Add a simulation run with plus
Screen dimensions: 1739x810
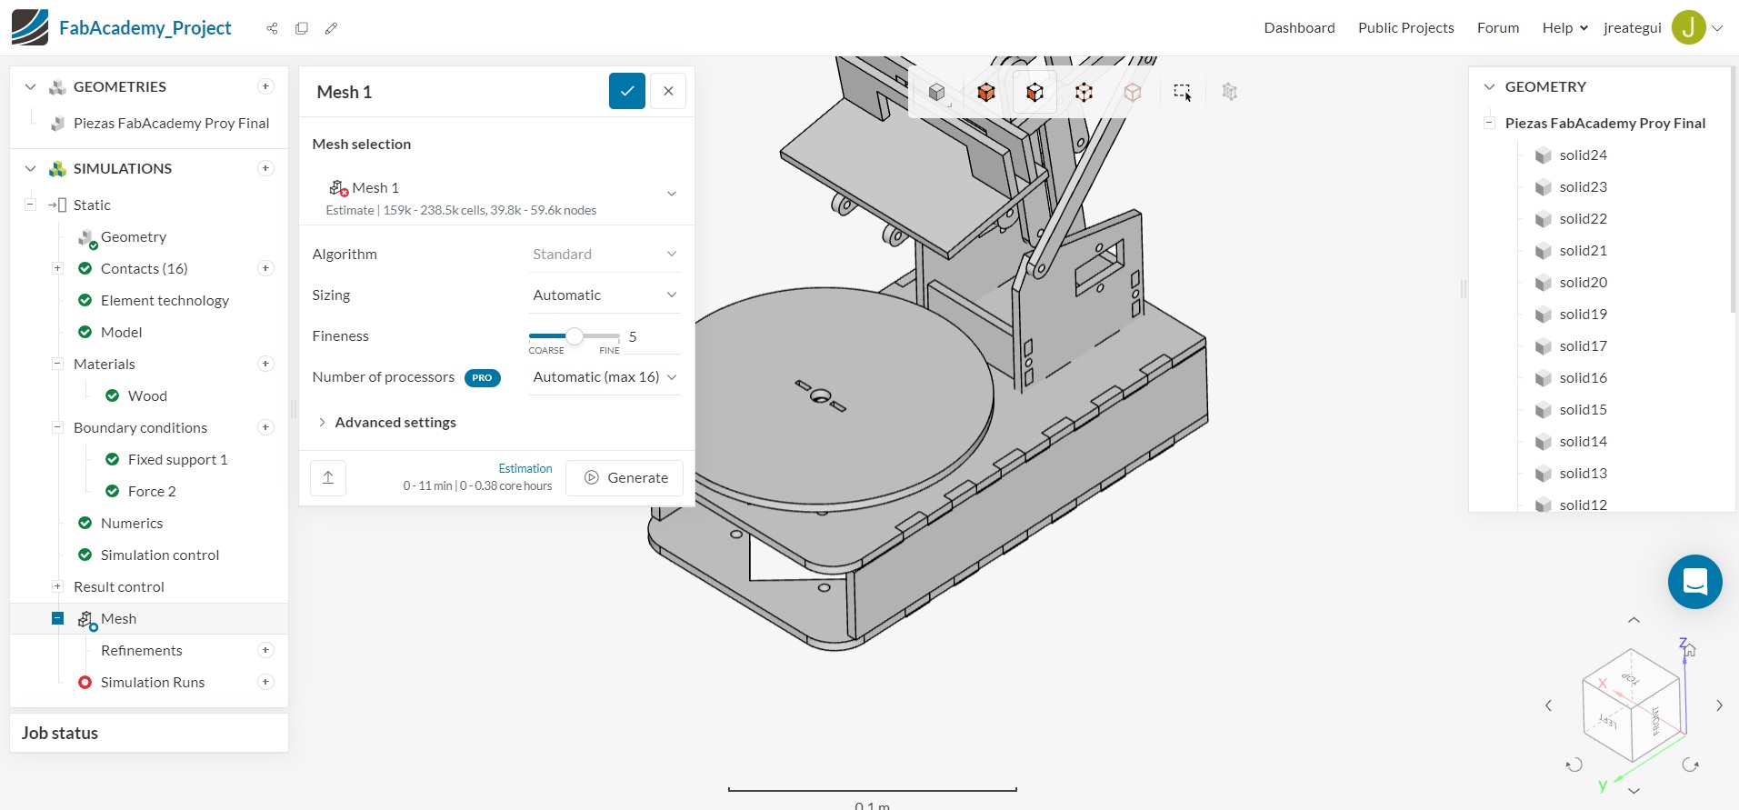click(x=265, y=682)
